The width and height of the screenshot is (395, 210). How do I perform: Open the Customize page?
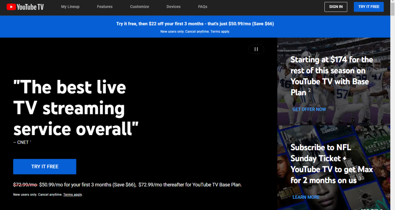coord(140,7)
